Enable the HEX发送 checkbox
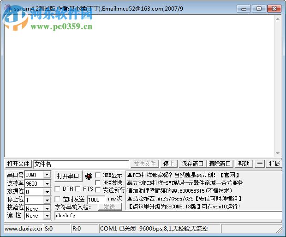Screen dimensions: 286x237 coord(98,182)
